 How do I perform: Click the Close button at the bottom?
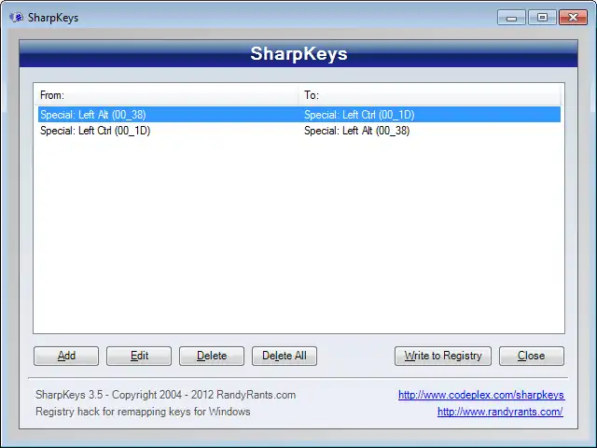[x=532, y=356]
